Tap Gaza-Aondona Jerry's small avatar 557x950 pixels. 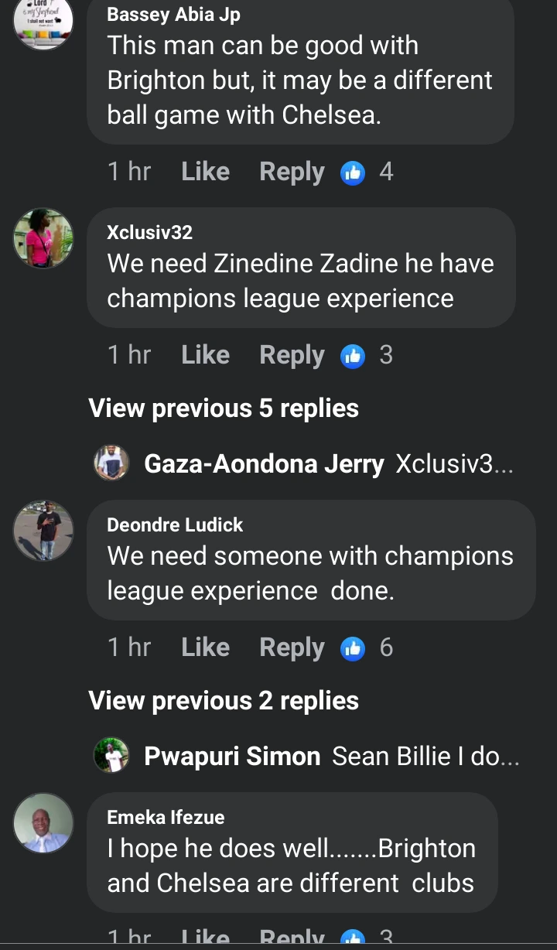(111, 464)
